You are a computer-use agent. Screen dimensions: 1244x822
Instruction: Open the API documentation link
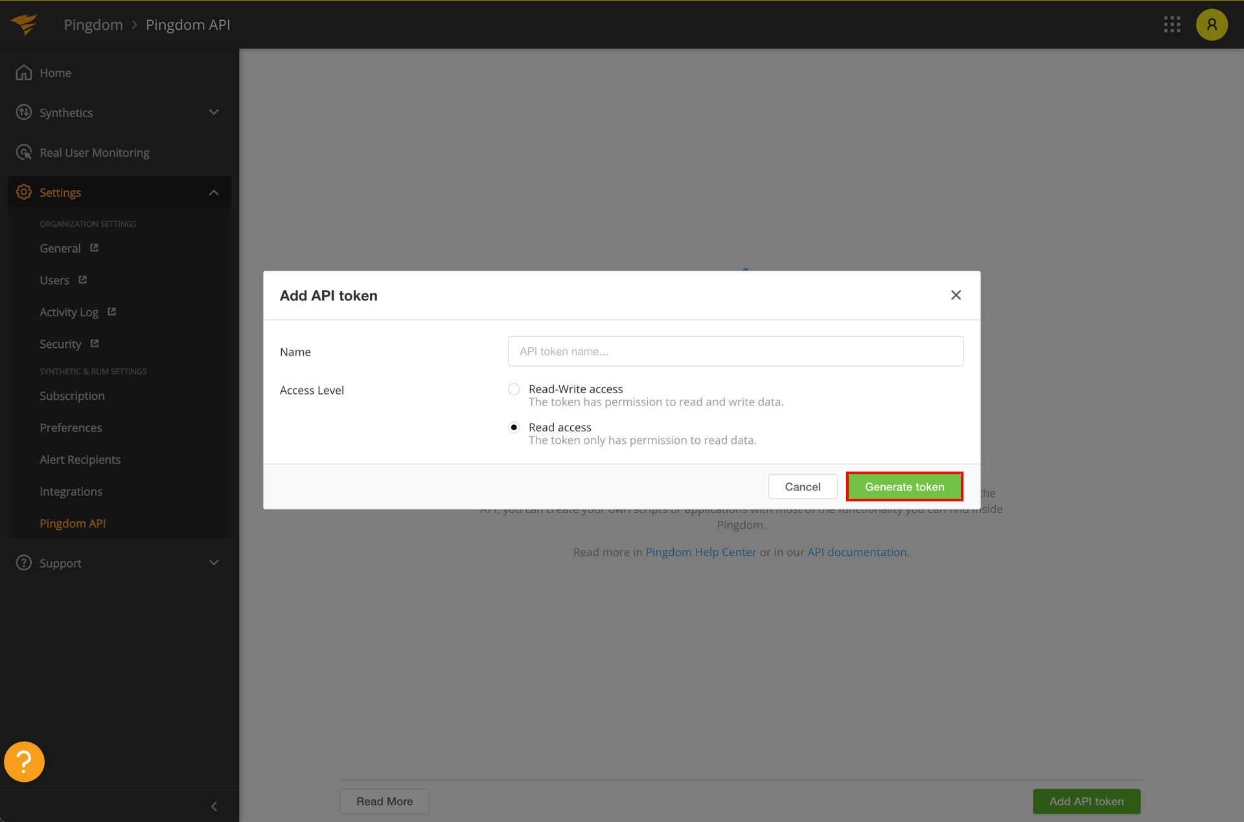click(x=857, y=552)
